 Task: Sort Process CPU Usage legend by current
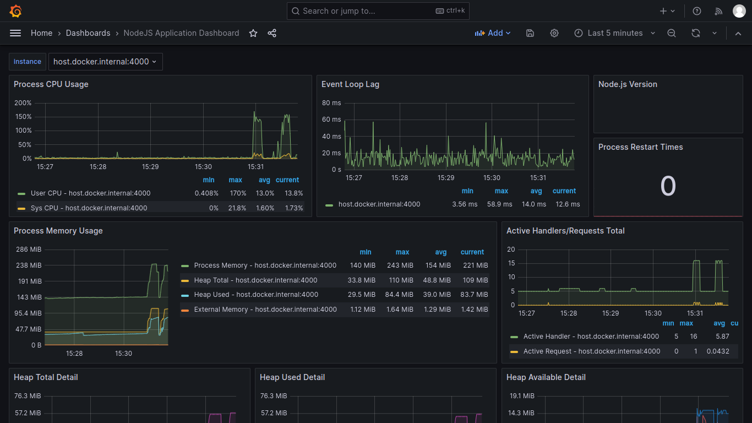coord(287,180)
